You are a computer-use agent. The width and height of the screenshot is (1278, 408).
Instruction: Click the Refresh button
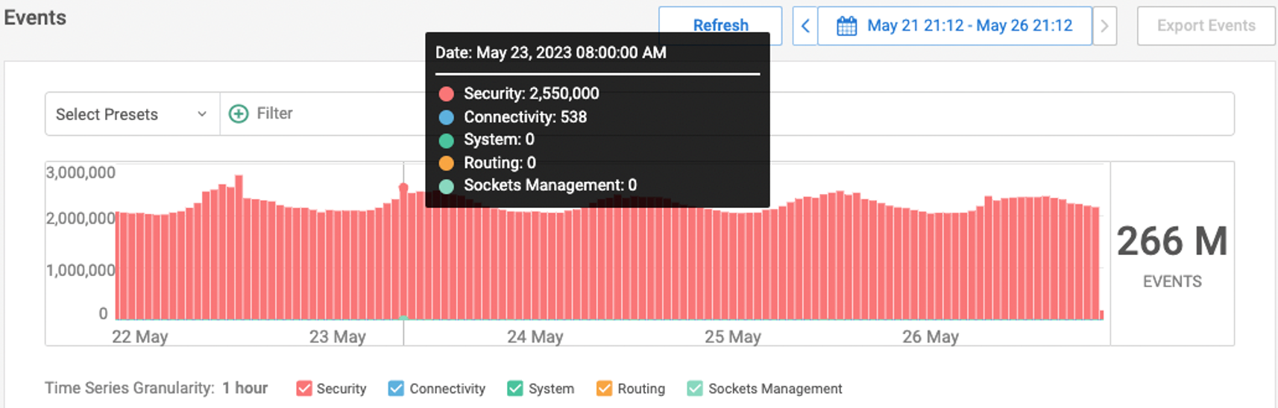click(720, 25)
